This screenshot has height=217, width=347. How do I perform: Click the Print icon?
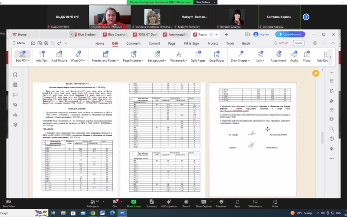point(46,43)
